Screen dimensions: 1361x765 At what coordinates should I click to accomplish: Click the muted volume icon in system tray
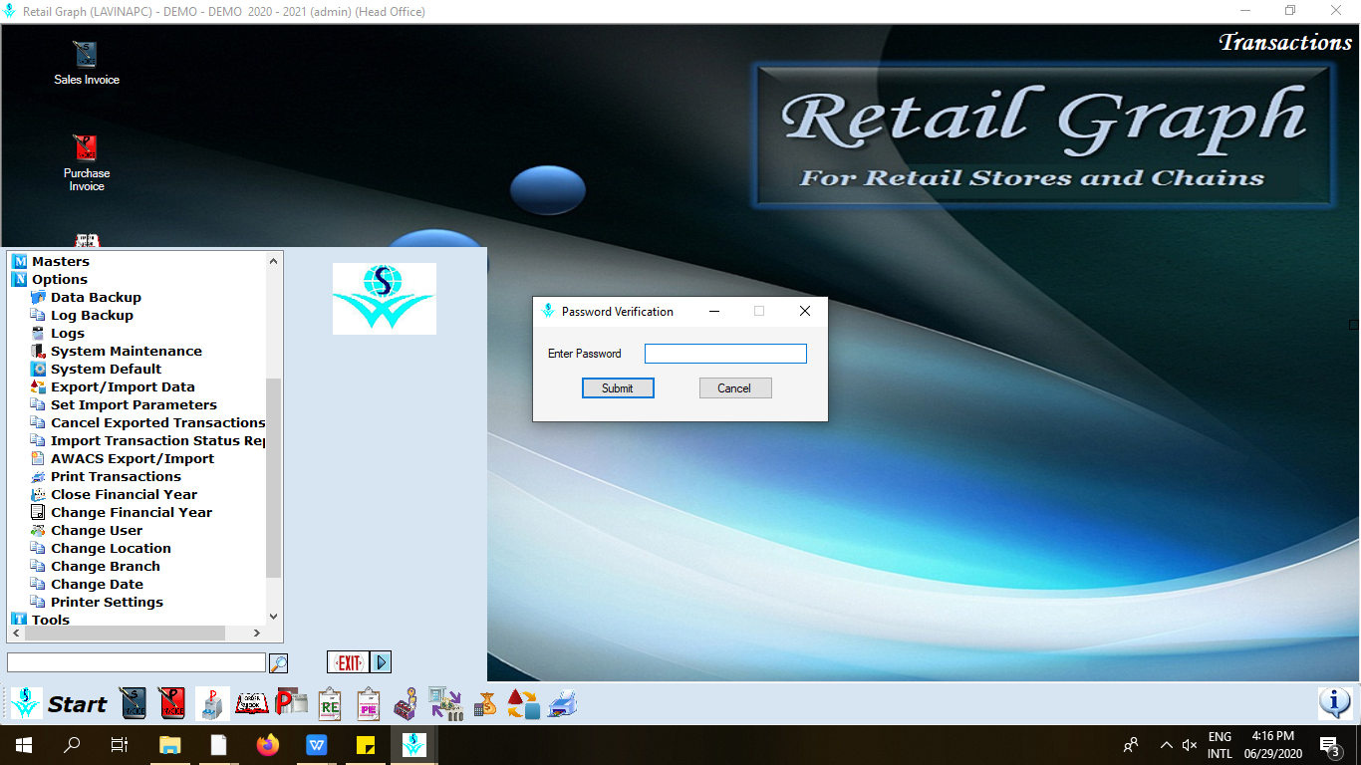[x=1190, y=744]
